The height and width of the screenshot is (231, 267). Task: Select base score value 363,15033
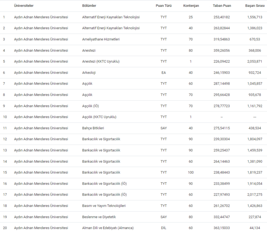(222, 228)
